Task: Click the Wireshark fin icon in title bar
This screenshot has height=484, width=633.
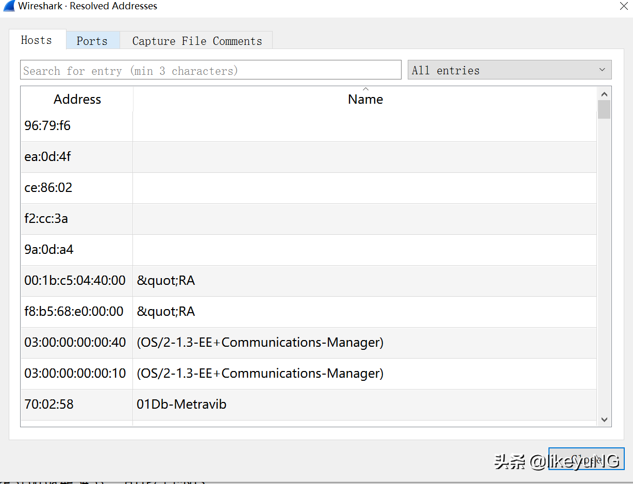Action: pos(9,6)
